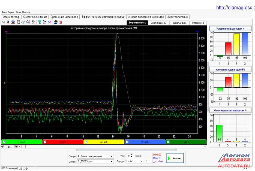Click the bracket scale toolbar icon
This screenshot has width=255, height=171.
18,22
